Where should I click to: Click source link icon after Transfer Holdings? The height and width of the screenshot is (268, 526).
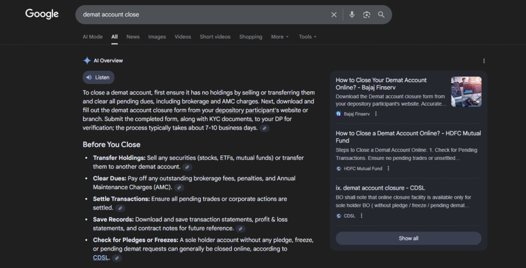(x=187, y=167)
